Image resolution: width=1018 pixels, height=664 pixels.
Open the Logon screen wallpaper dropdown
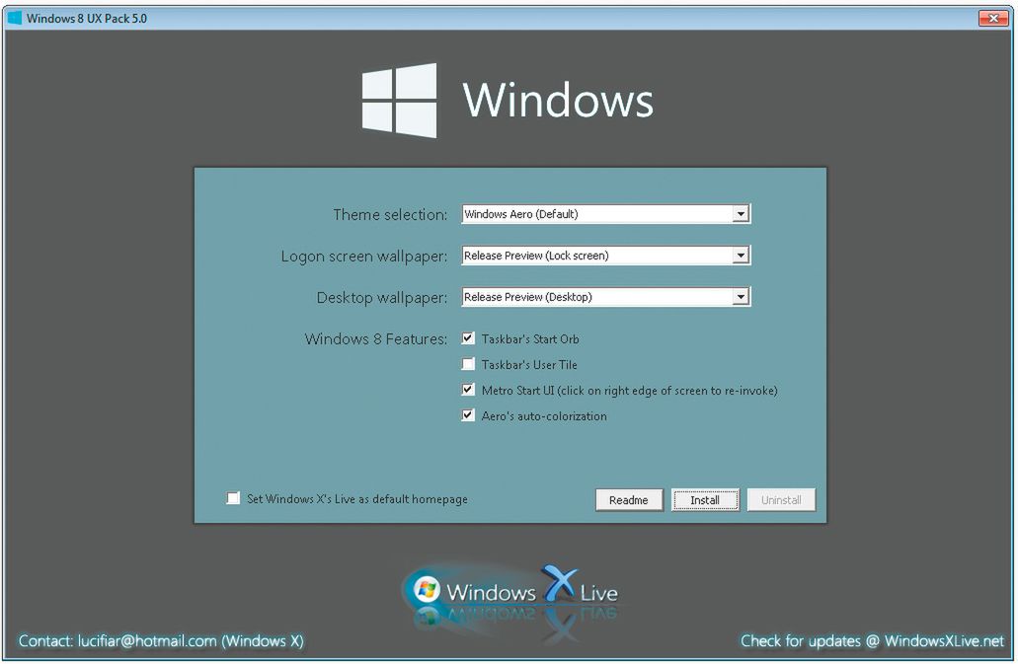point(605,256)
